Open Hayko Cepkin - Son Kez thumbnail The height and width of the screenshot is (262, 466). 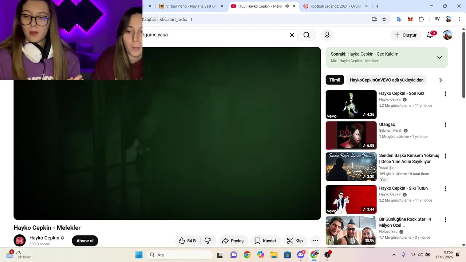351,104
